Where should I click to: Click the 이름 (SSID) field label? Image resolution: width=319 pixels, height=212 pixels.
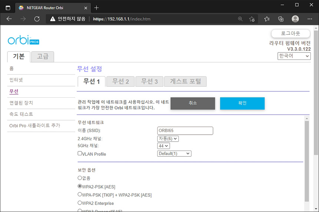(x=89, y=131)
